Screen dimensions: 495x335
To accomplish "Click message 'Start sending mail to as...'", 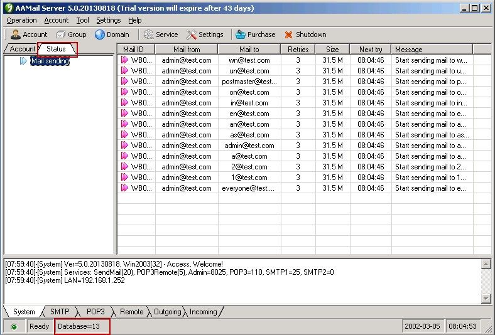I will 432,135.
